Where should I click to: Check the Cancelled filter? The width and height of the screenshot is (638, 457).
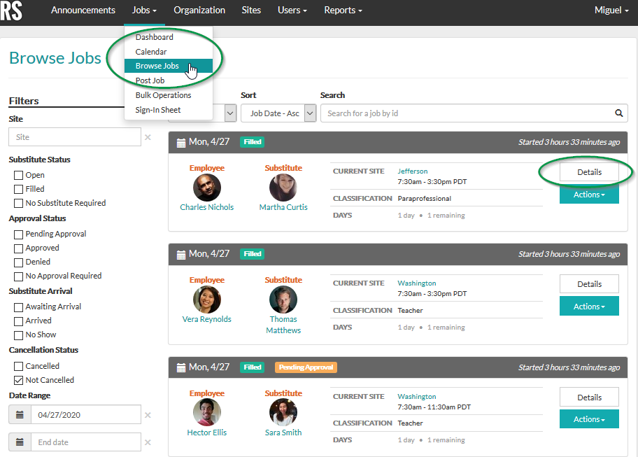[x=18, y=366]
